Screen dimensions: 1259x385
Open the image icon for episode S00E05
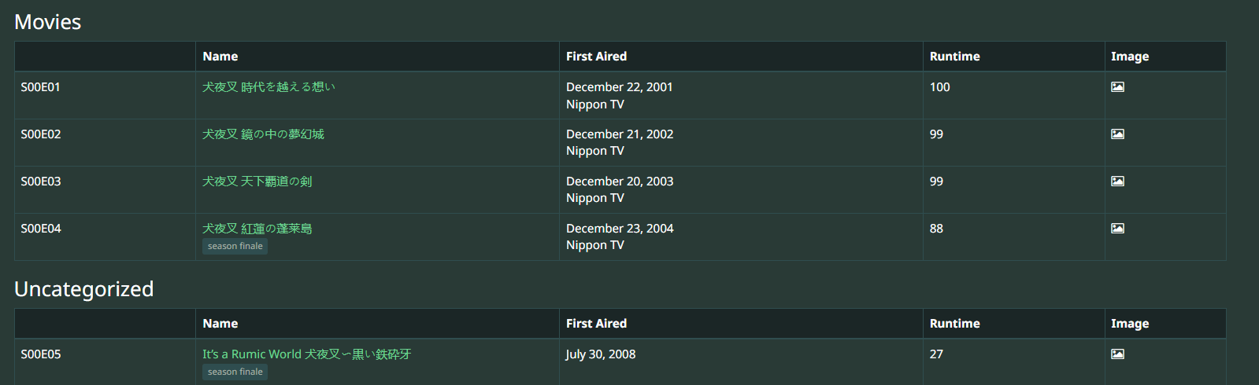(x=1117, y=354)
